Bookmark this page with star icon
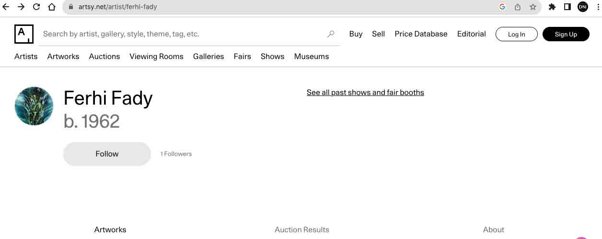602x239 pixels. [x=533, y=7]
